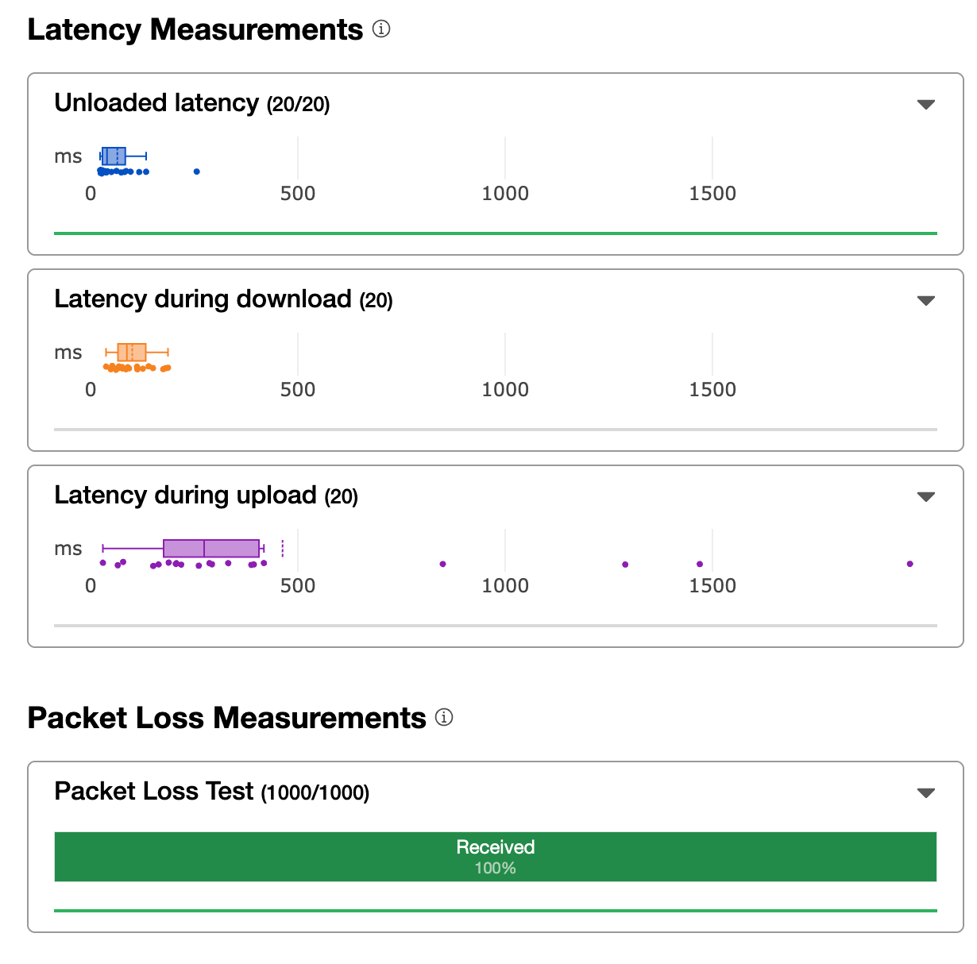Expand the Latency during upload arrow
This screenshot has height=964, width=977.
coord(925,496)
